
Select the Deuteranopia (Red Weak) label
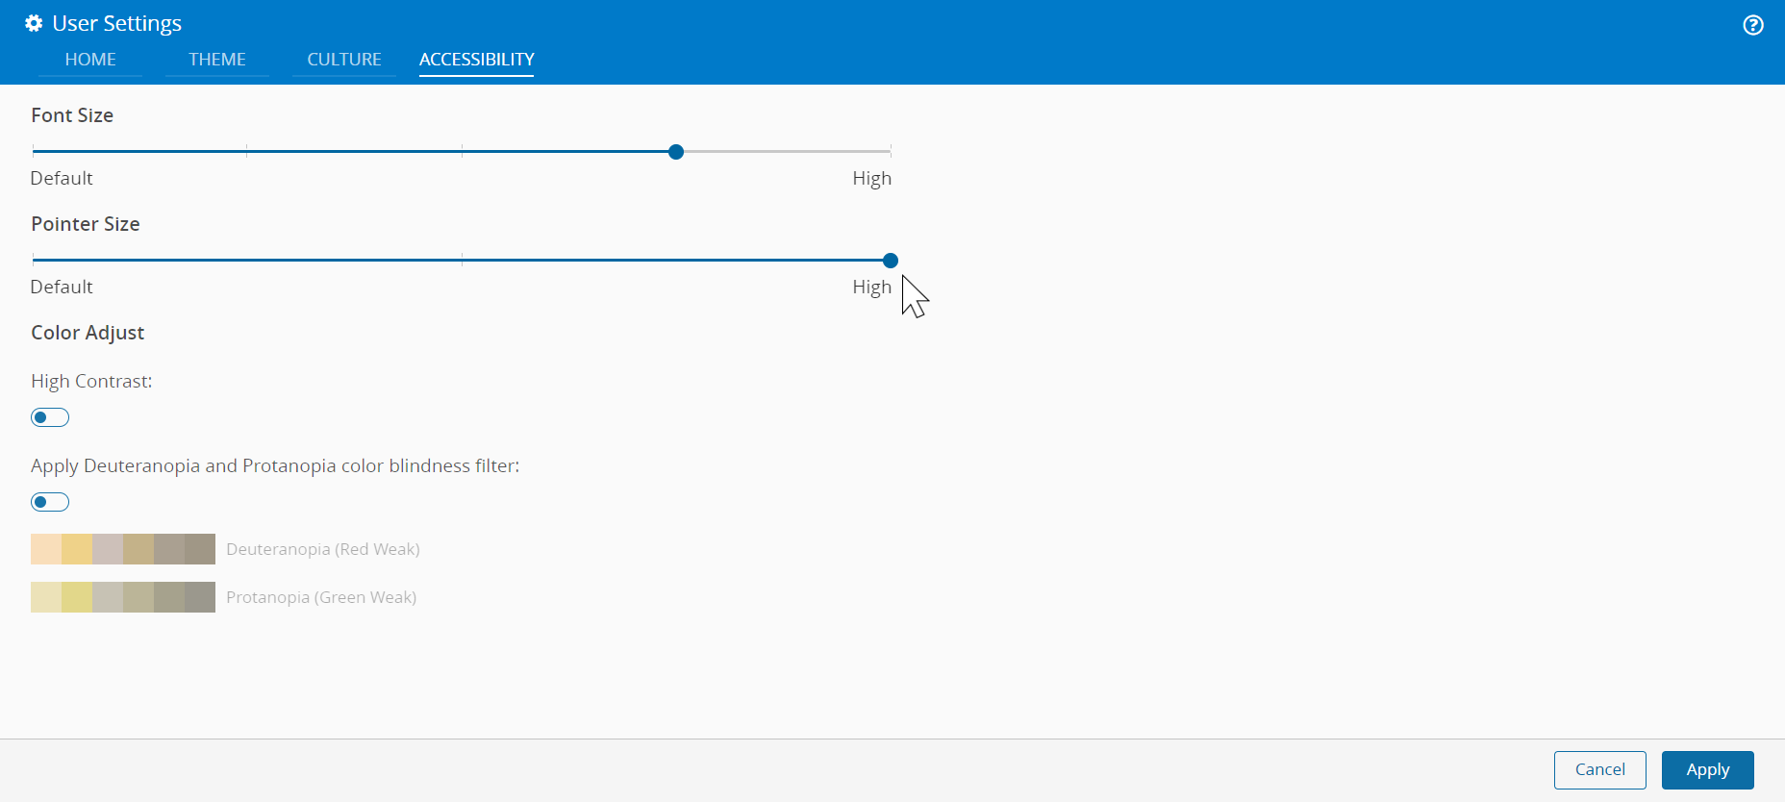(323, 549)
